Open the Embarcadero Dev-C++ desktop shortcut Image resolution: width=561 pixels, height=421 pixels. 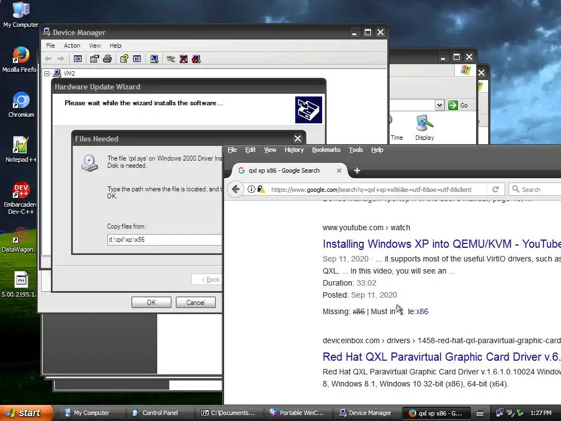point(20,198)
